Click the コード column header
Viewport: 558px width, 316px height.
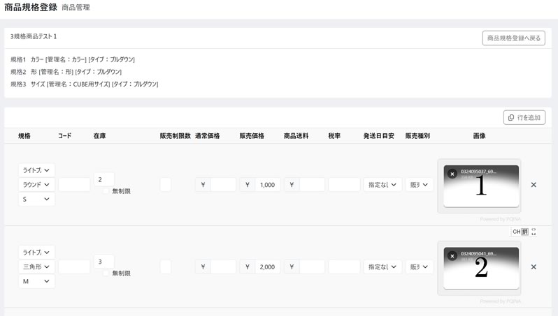point(65,135)
